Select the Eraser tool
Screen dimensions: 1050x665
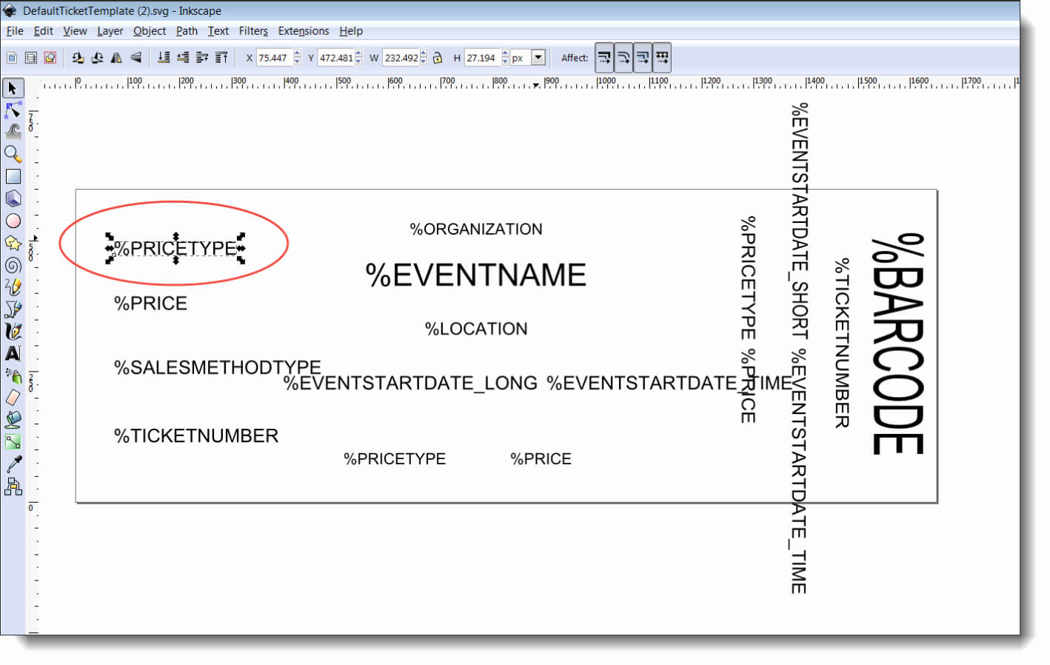pos(13,398)
